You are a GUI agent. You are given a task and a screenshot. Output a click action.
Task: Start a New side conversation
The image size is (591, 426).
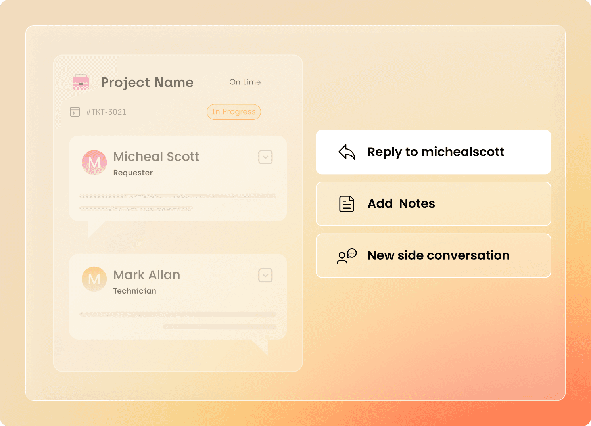pos(434,256)
